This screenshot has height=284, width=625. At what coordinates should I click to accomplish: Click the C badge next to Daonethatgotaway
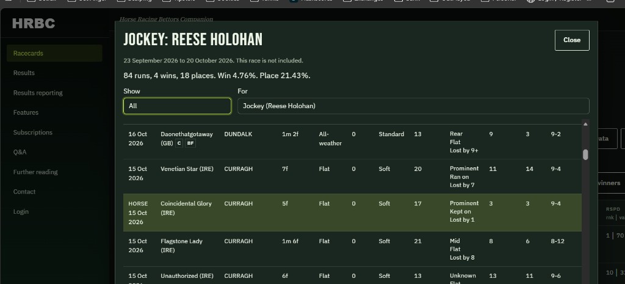[x=179, y=143]
